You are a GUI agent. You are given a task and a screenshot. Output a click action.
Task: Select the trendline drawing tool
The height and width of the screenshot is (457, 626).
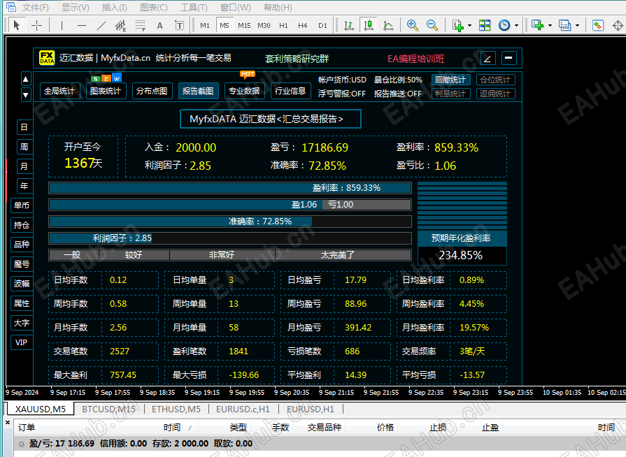click(x=101, y=26)
